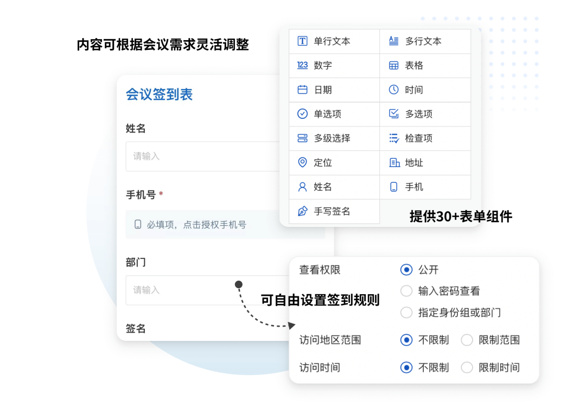Image resolution: width=586 pixels, height=406 pixels.
Task: Choose 限制时间 for access time
Action: pyautogui.click(x=467, y=367)
